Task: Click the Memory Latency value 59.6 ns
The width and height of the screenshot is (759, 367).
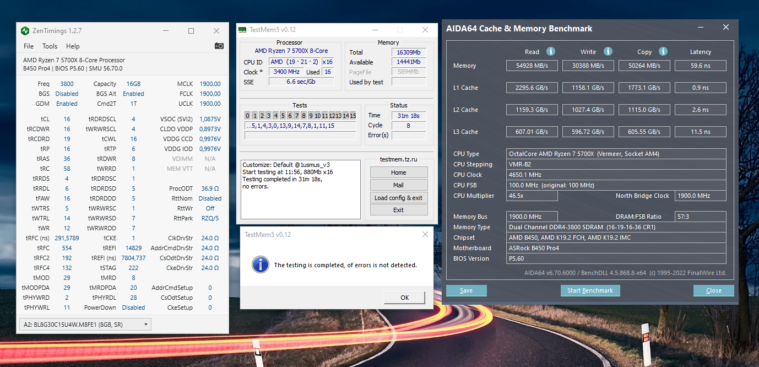Action: [x=701, y=66]
